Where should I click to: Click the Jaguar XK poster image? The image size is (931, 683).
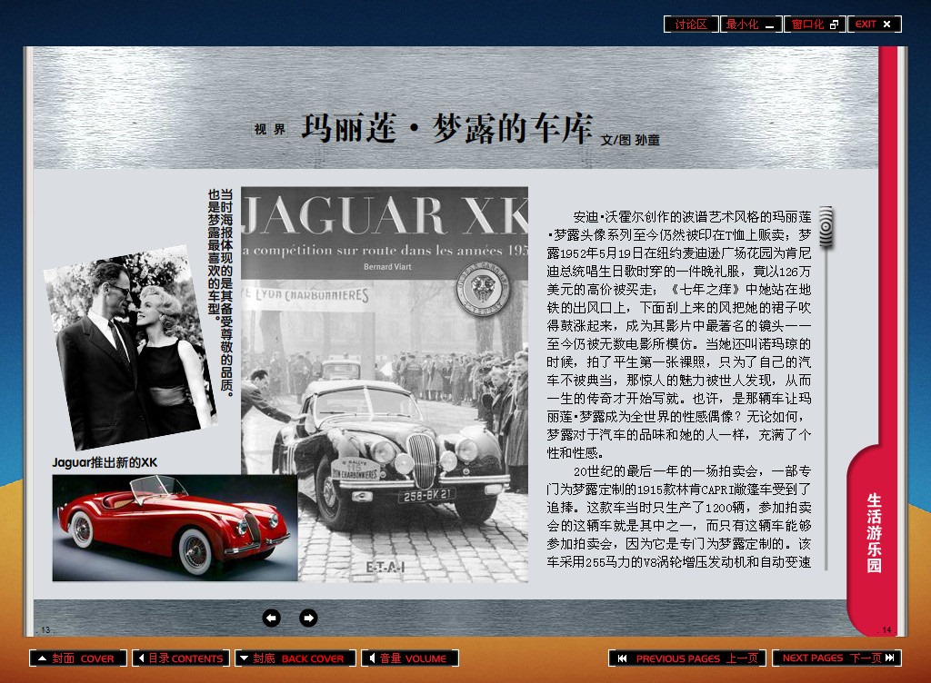[385, 384]
